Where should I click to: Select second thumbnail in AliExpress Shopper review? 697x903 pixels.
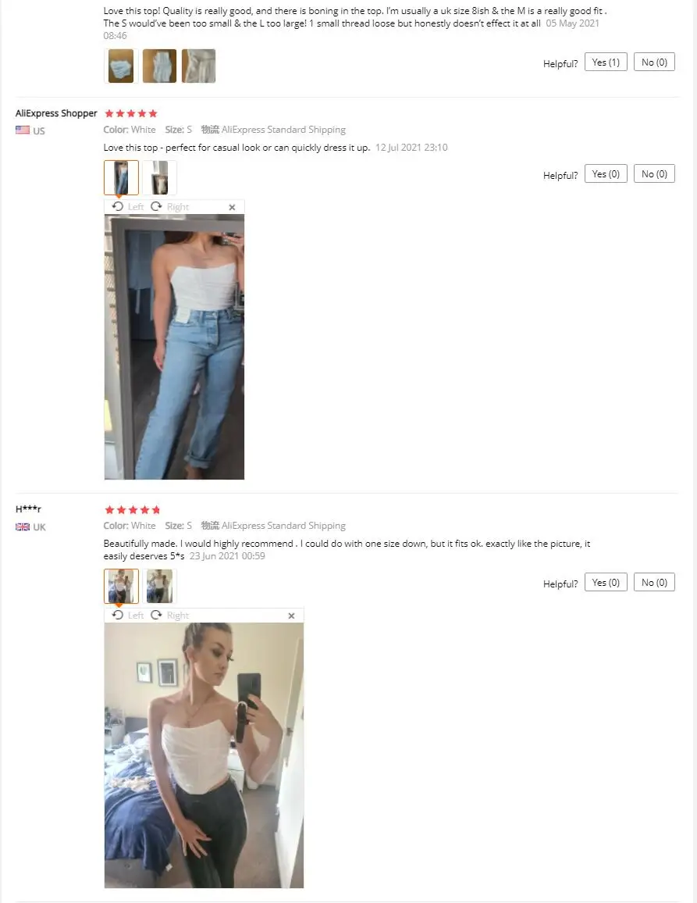pos(159,177)
